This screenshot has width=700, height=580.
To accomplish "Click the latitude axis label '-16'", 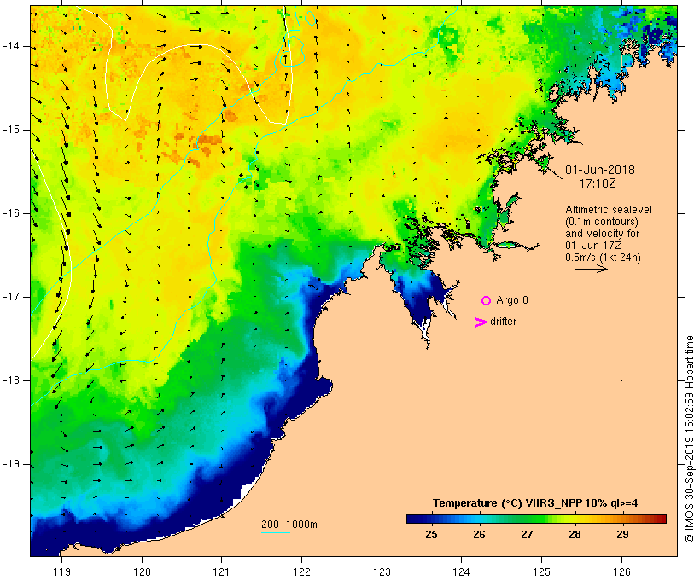I will pos(11,213).
